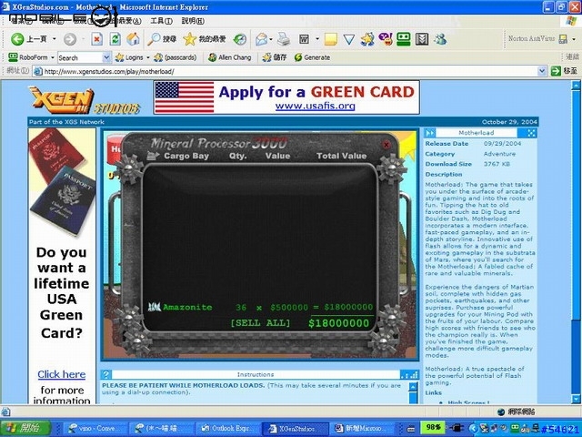The image size is (582, 437).
Task: Switch to the Microsoft document taskbar window
Action: tap(364, 429)
